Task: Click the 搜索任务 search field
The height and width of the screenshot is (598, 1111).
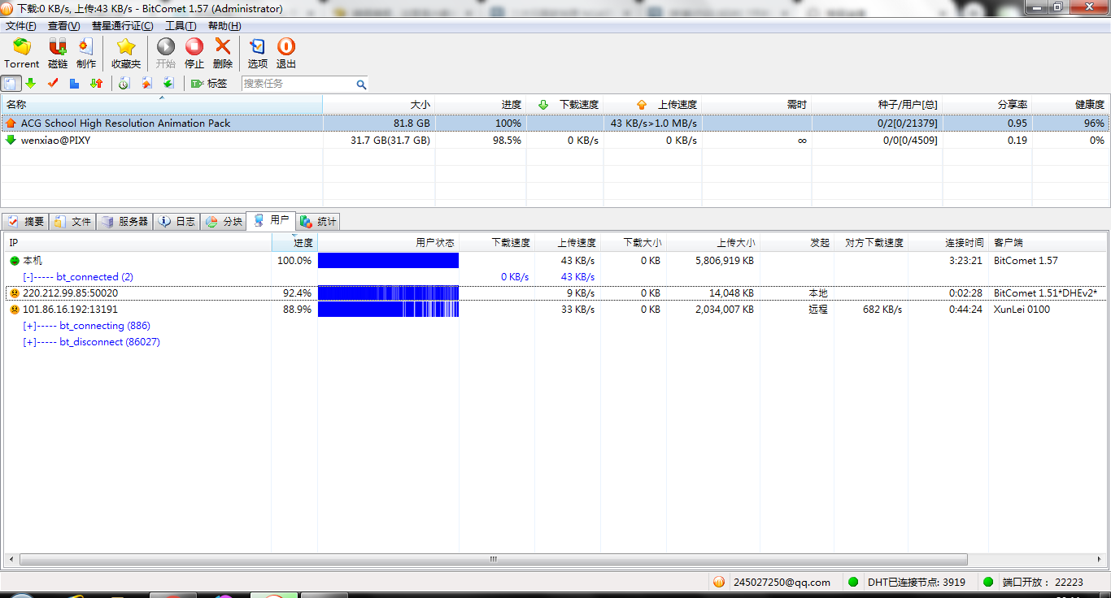Action: 298,84
